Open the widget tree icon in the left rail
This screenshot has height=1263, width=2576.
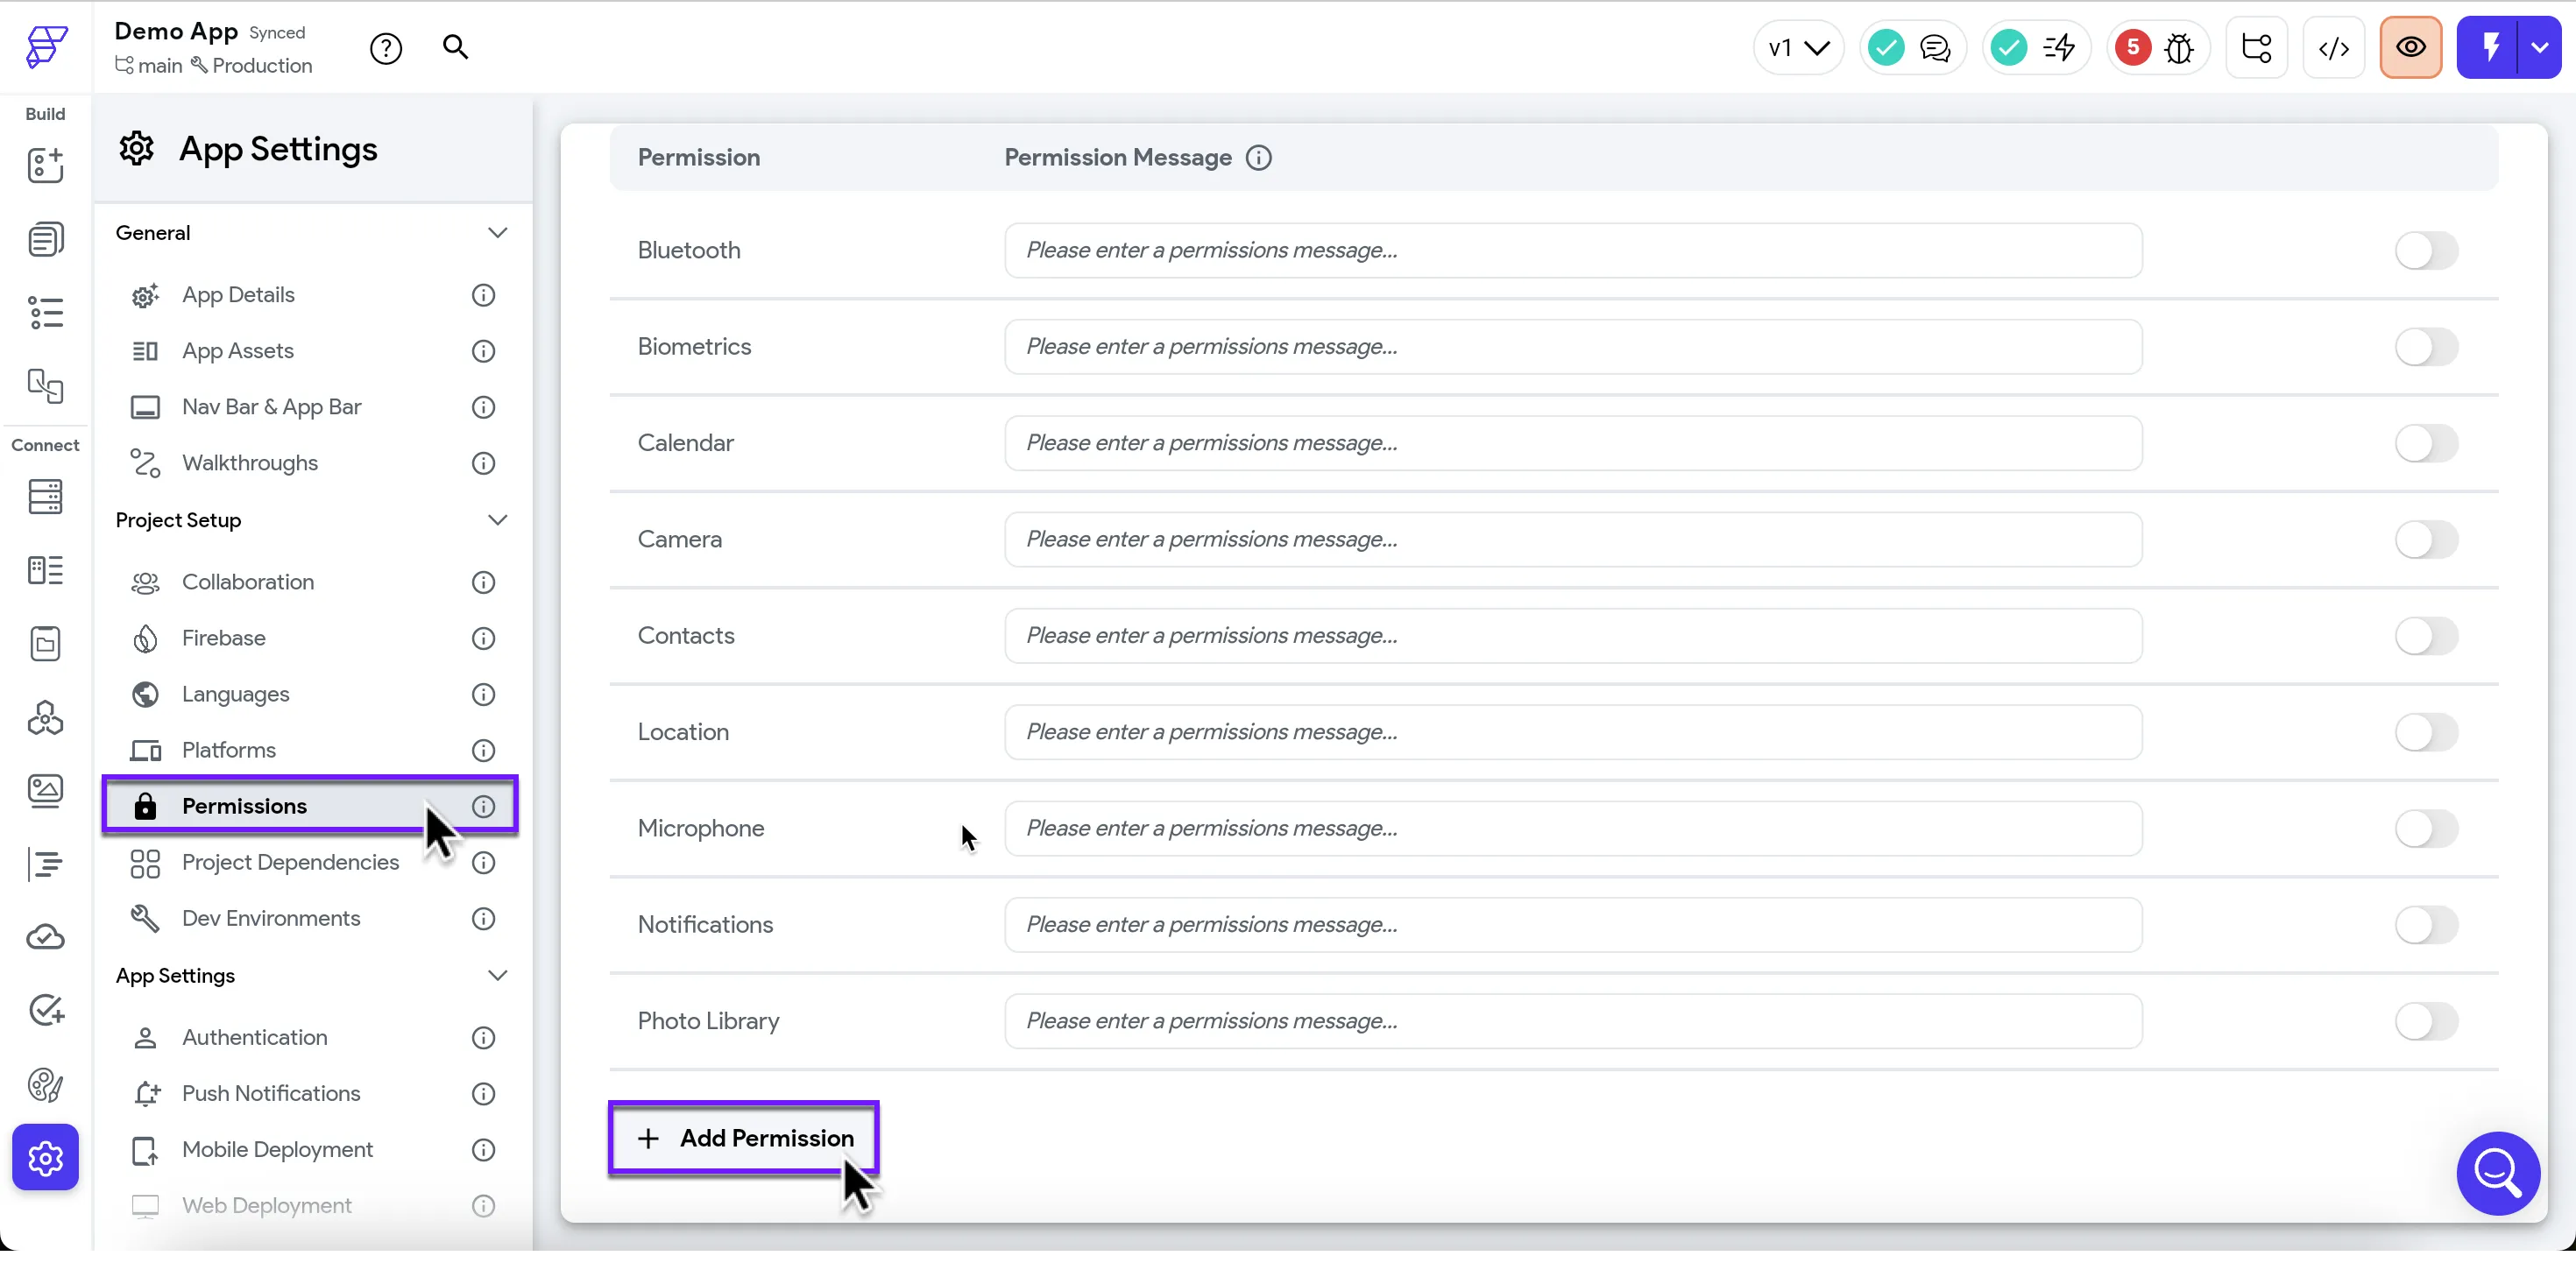[x=45, y=313]
